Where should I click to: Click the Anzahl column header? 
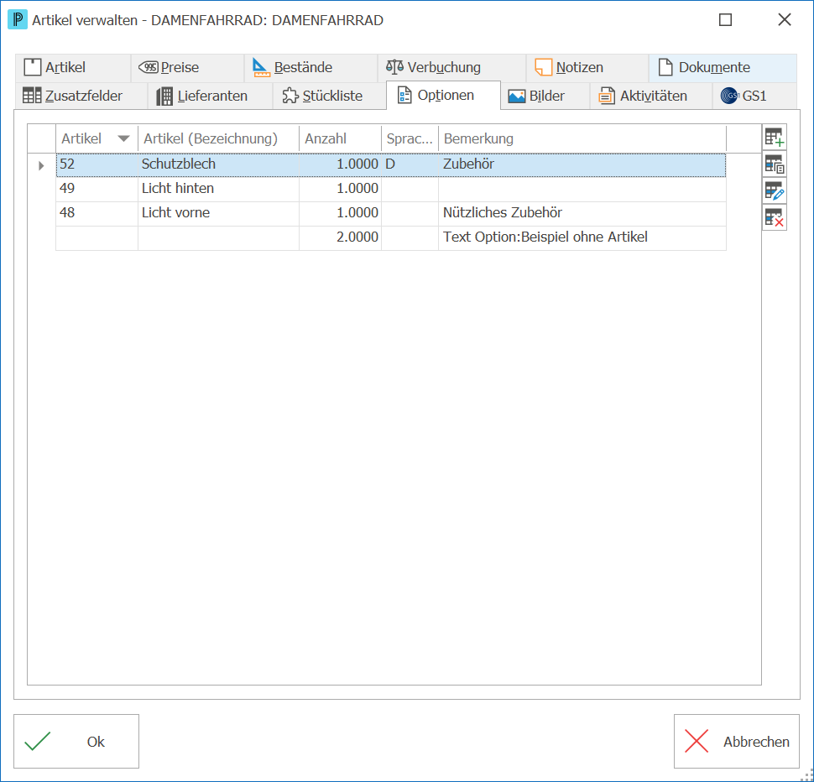point(340,138)
